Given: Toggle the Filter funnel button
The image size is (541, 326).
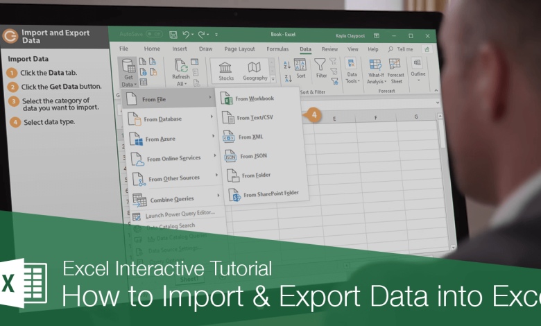Looking at the screenshot, I should [320, 68].
